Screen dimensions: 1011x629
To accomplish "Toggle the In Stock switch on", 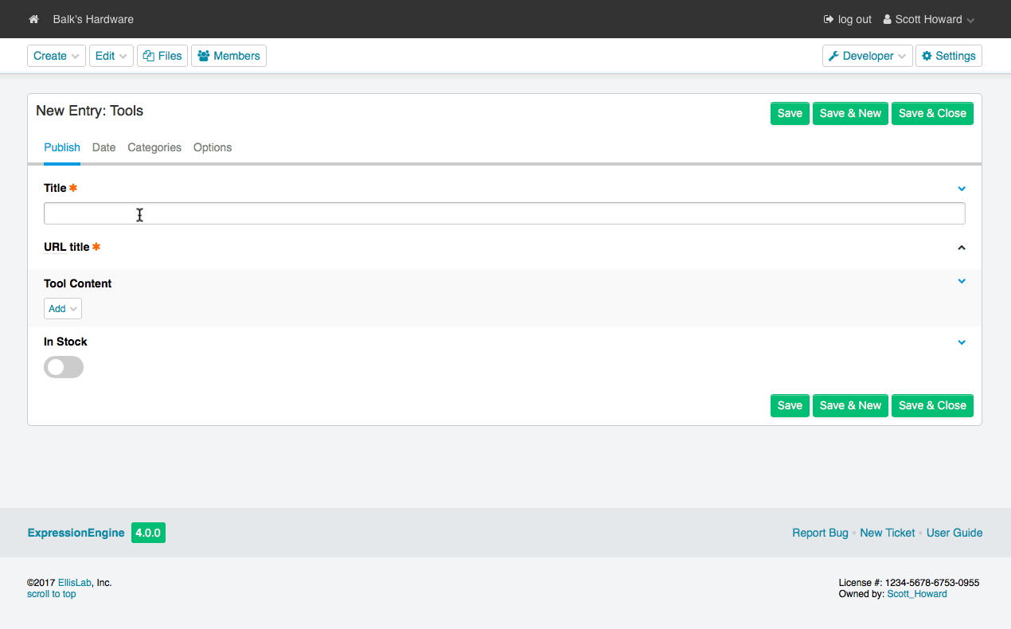I will click(64, 367).
